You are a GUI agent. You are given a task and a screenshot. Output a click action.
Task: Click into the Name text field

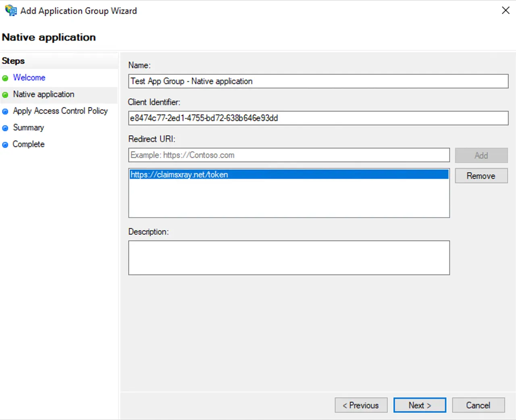point(318,81)
